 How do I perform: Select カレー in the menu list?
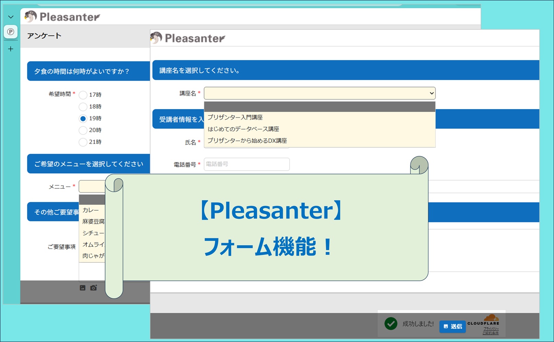(91, 210)
